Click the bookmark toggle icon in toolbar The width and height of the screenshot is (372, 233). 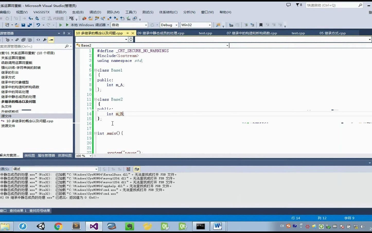click(261, 25)
